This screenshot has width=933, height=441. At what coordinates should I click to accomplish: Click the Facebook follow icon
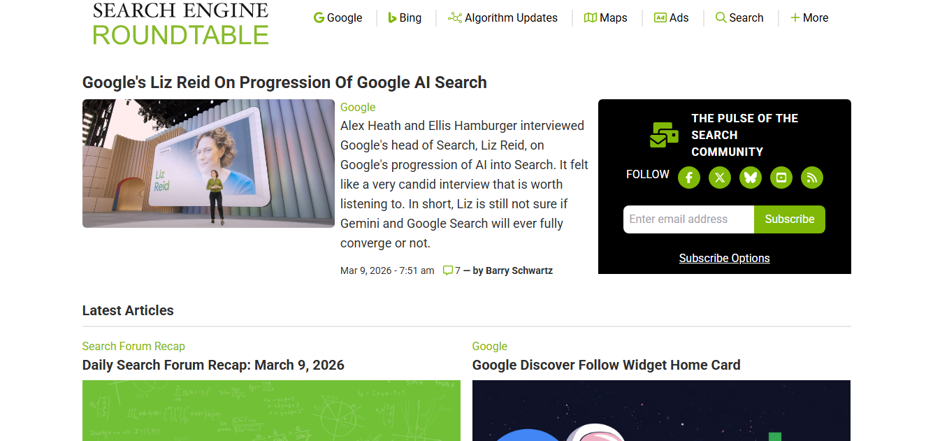coord(688,178)
